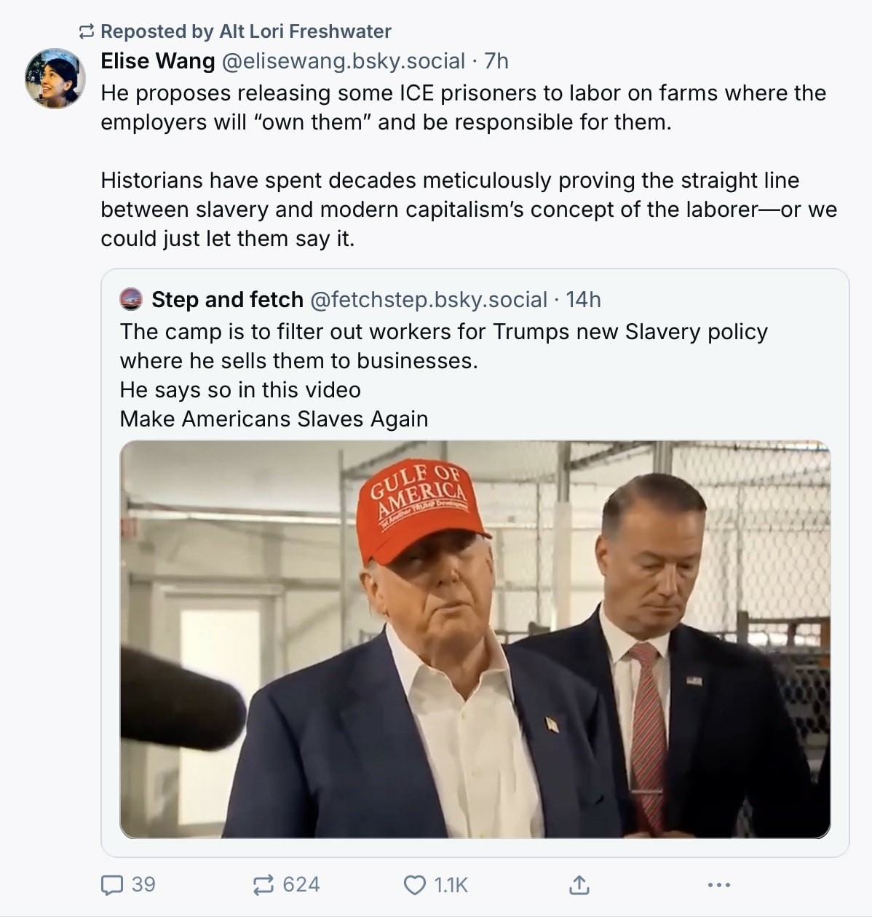Open the quoted post text about camp
This screenshot has height=917, width=872.
(x=443, y=375)
